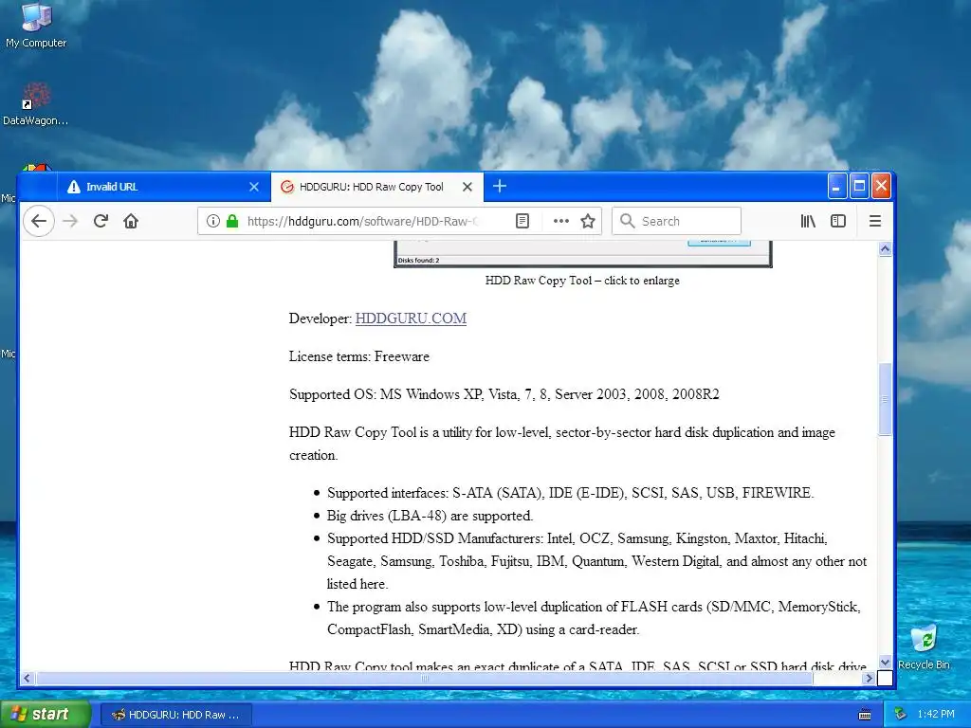Minimize the Firefox window

click(x=836, y=186)
